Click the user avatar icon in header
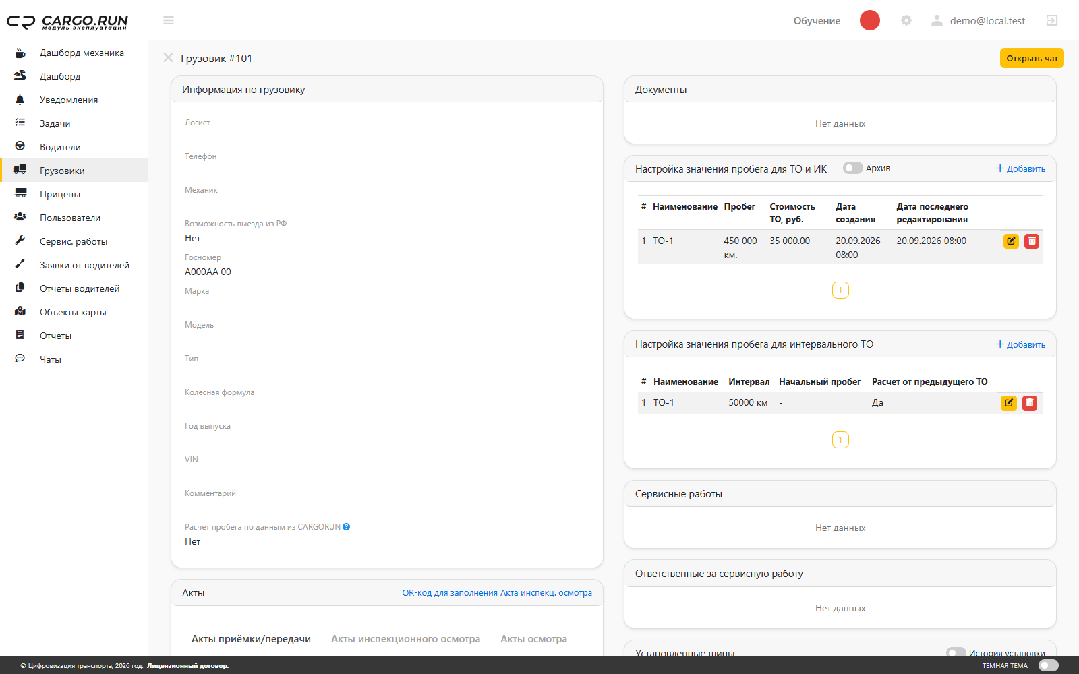The image size is (1079, 674). (x=937, y=20)
